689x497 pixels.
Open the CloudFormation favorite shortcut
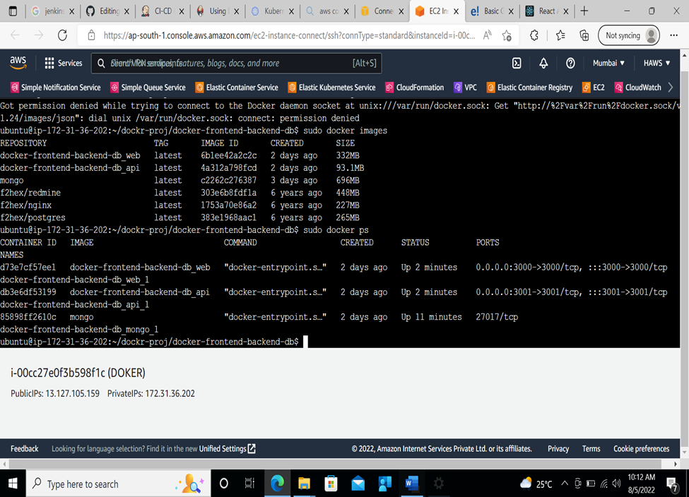[x=414, y=88]
